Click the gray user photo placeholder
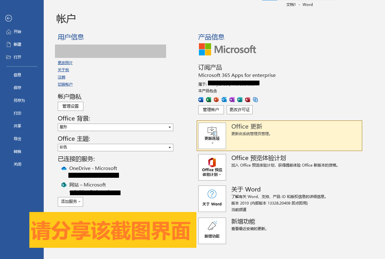The height and width of the screenshot is (259, 385). point(111,51)
